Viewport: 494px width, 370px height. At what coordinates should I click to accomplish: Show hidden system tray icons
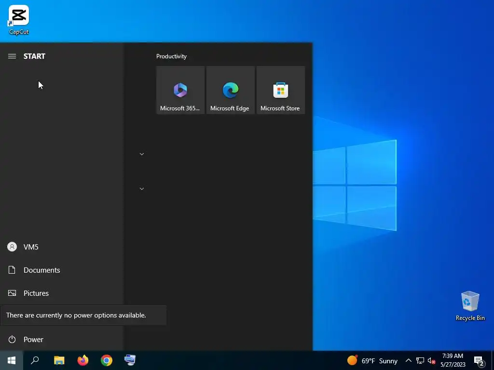(408, 360)
